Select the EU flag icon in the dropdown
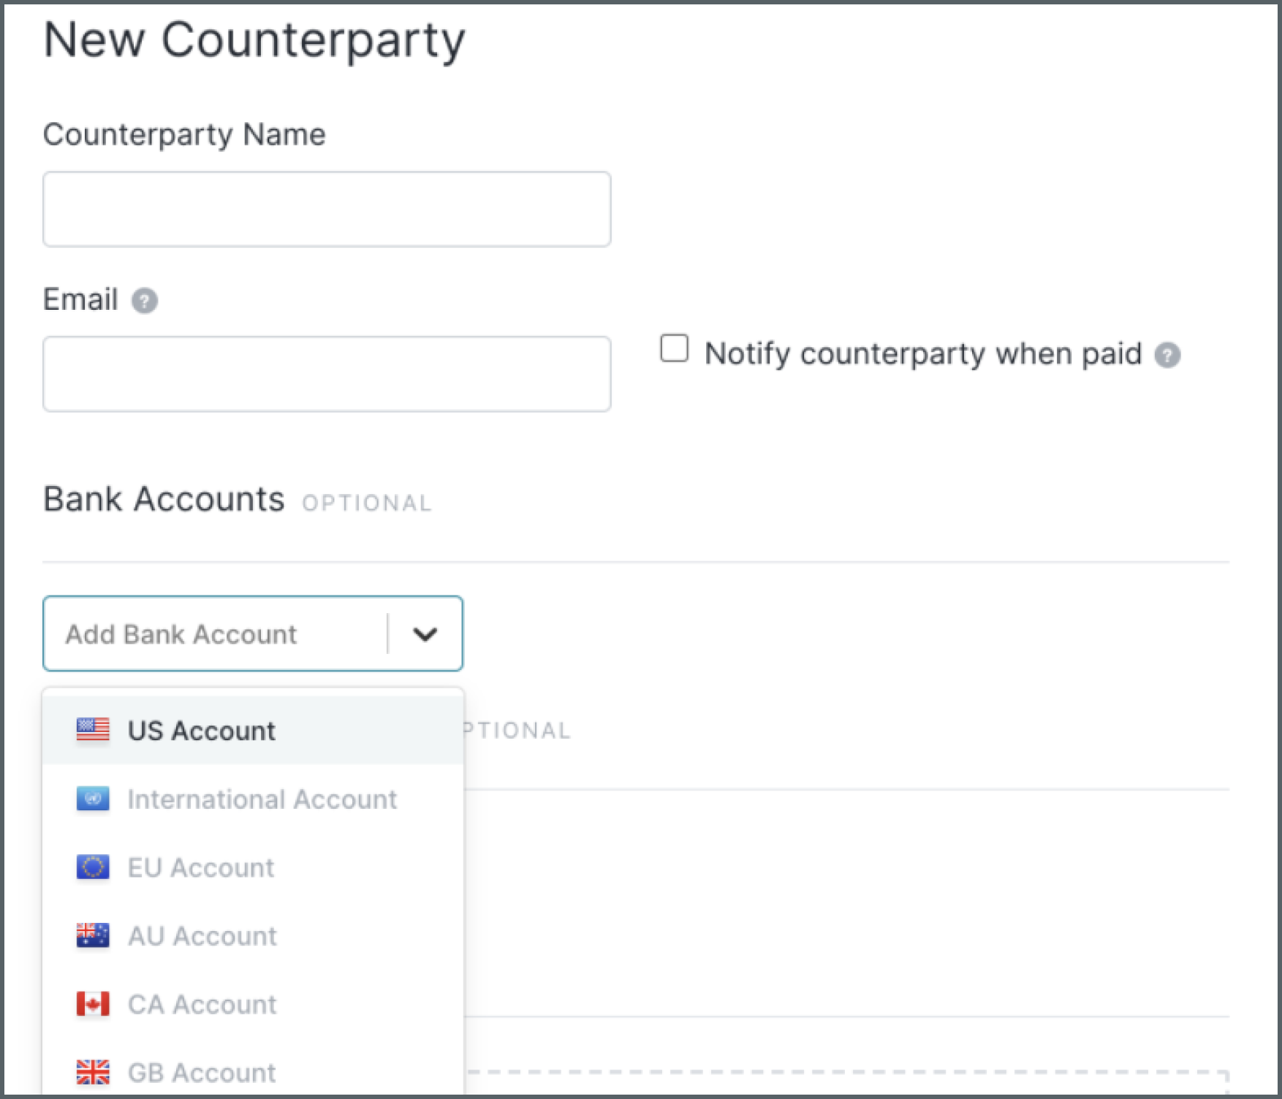Screen dimensions: 1282x1099 pos(92,867)
